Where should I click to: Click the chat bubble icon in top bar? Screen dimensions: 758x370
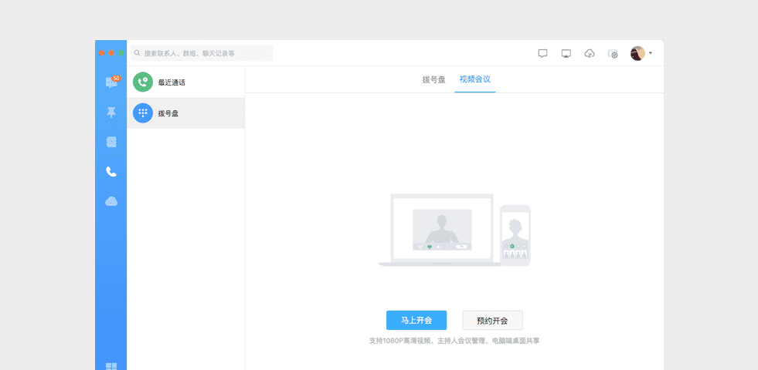[542, 53]
